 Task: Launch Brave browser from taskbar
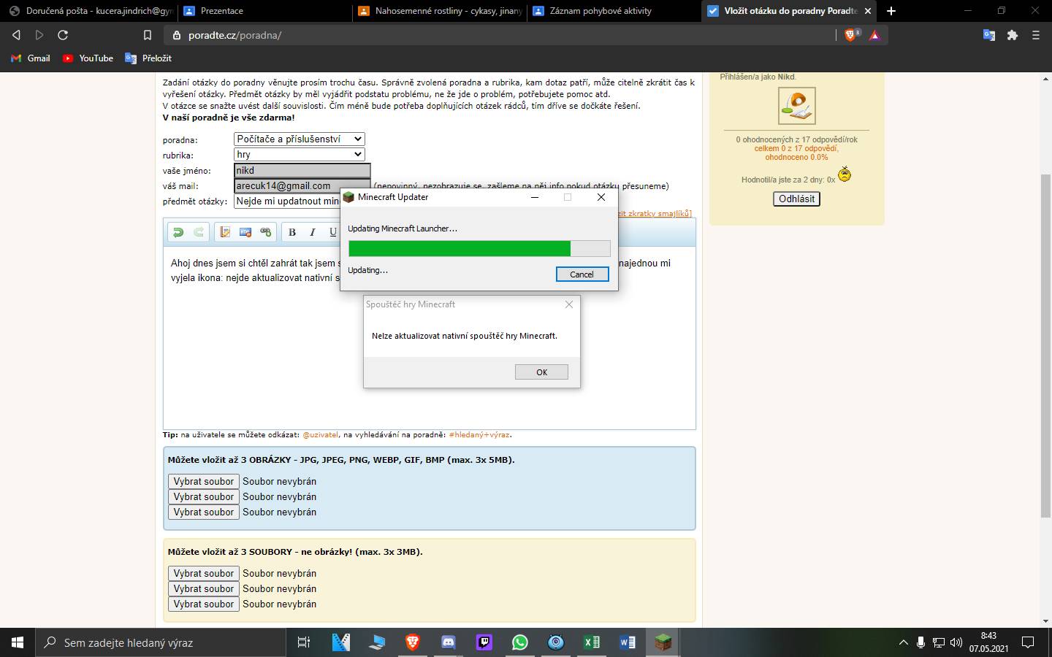pos(412,642)
